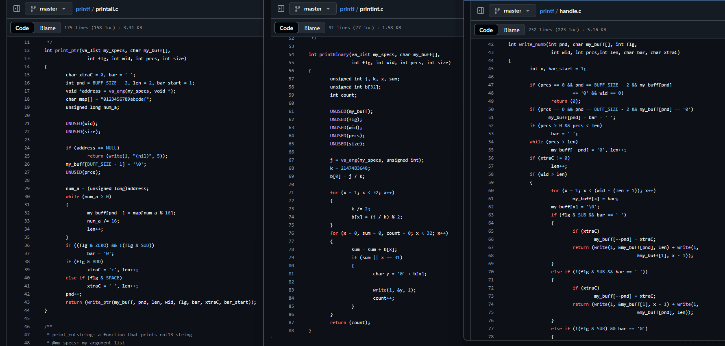Screen dimensions: 725x346
Task: Click '175 lines (158 loc) · 3.31 KB' text
Action: (x=103, y=28)
